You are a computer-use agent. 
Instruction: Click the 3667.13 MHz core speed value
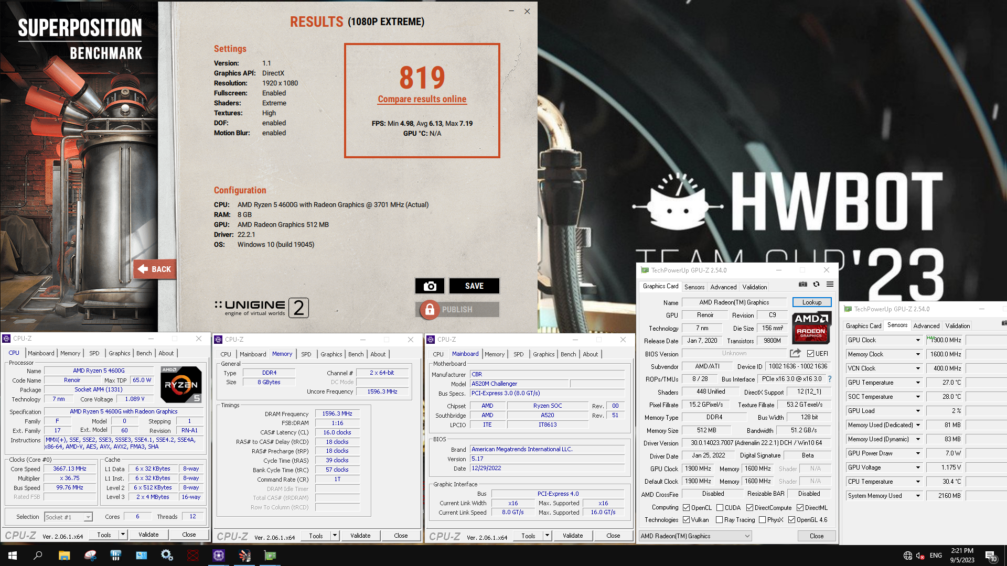coord(70,469)
